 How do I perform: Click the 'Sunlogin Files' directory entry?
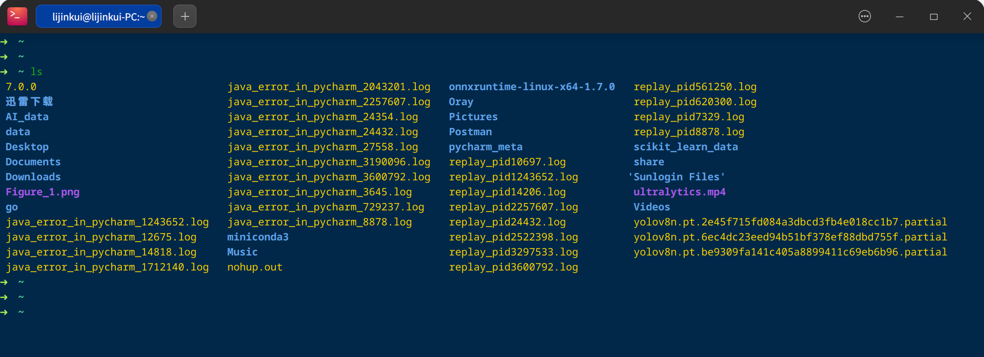coord(677,177)
